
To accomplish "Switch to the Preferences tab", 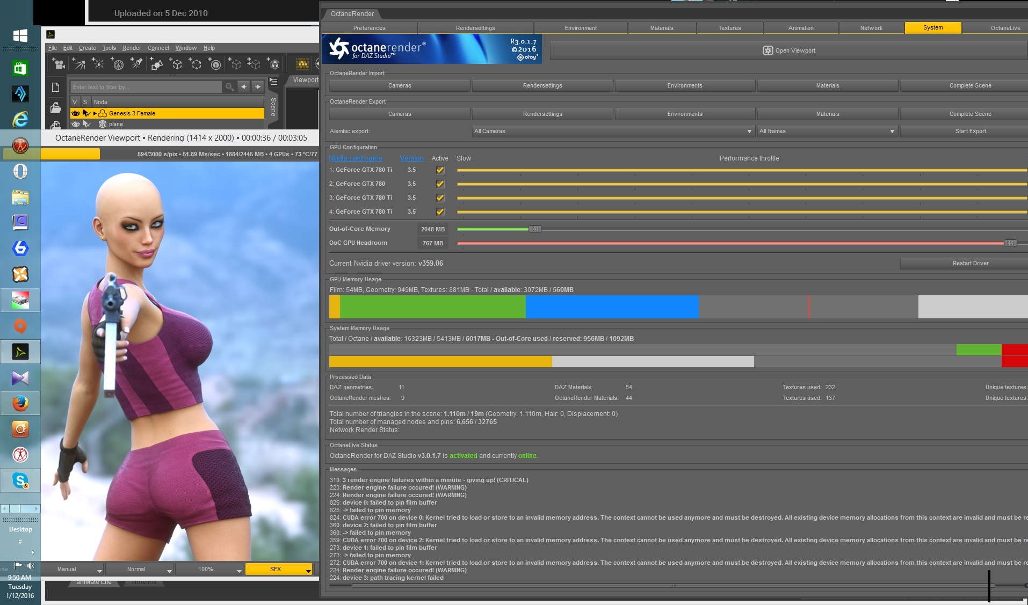I will 370,28.
